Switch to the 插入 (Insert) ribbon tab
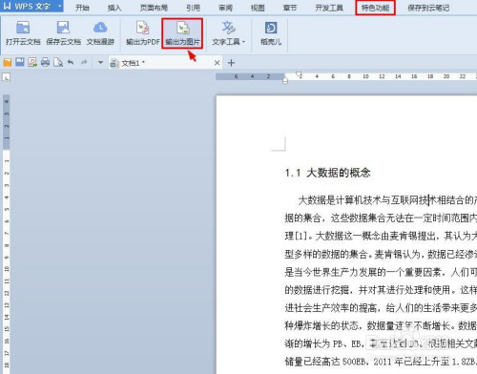477x374 pixels. 114,8
